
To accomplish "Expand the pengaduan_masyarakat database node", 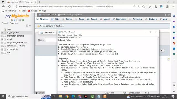I will point(2,43).
